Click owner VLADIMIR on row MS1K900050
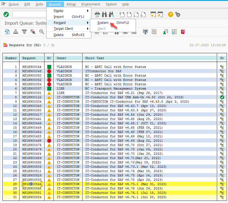The width and height of the screenshot is (228, 203). pyautogui.click(x=64, y=75)
